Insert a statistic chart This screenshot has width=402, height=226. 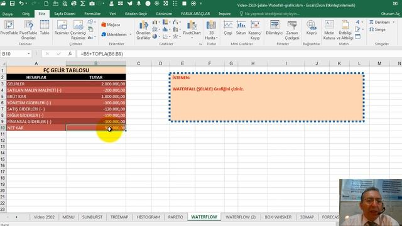pos(166,30)
